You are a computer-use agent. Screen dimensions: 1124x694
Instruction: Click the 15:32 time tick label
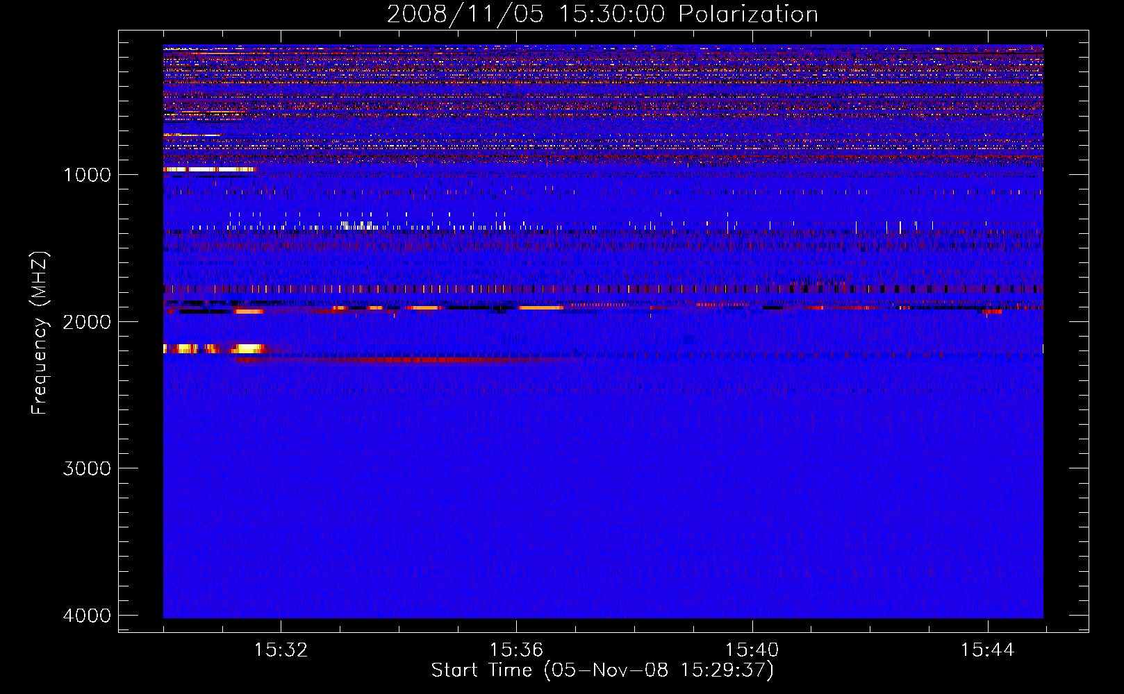[x=281, y=650]
